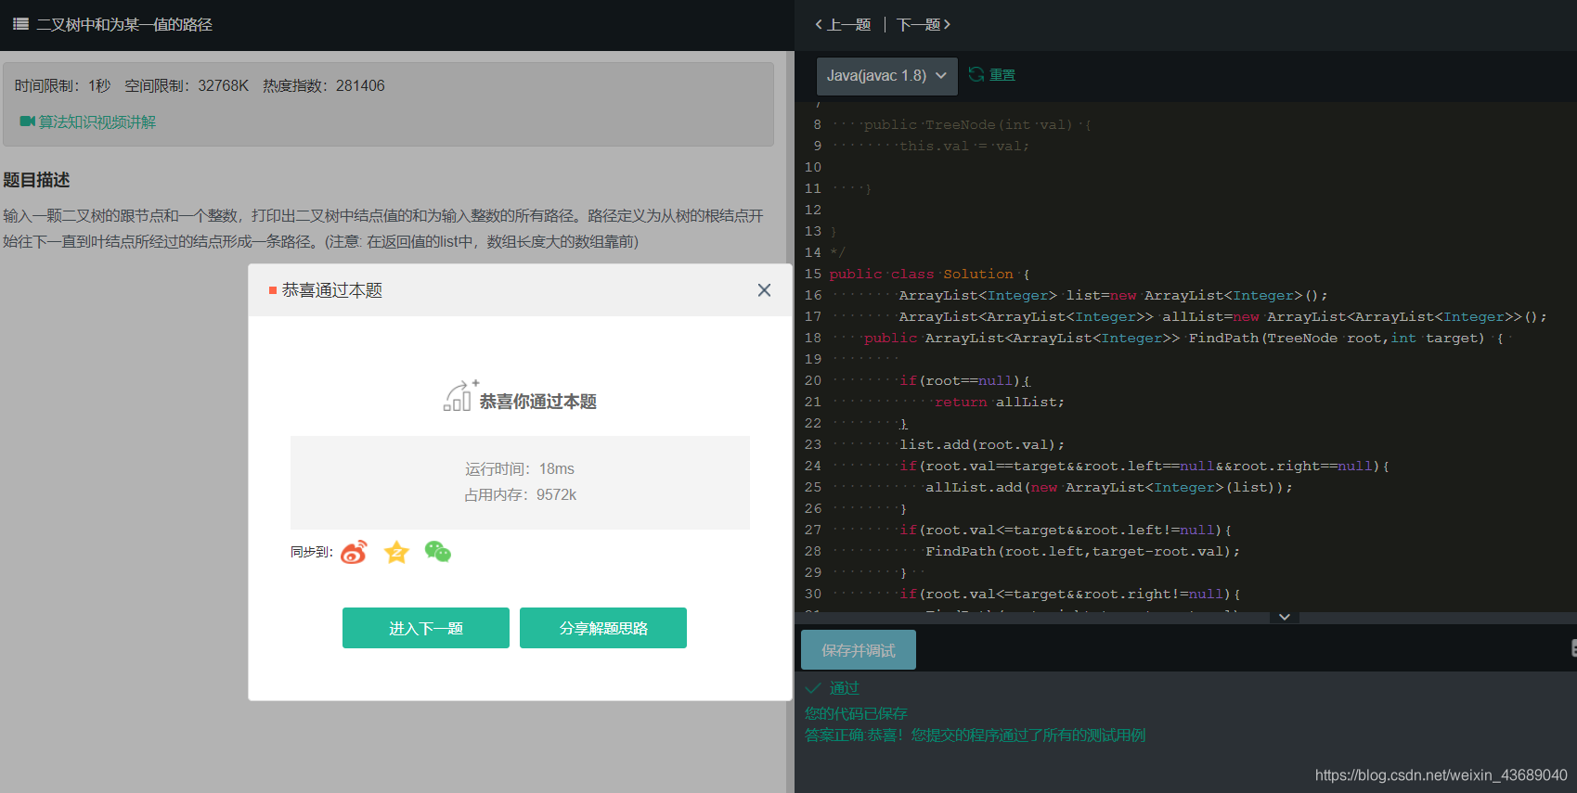Click the 您的代码已保存 message
The height and width of the screenshot is (793, 1577).
[x=856, y=713]
